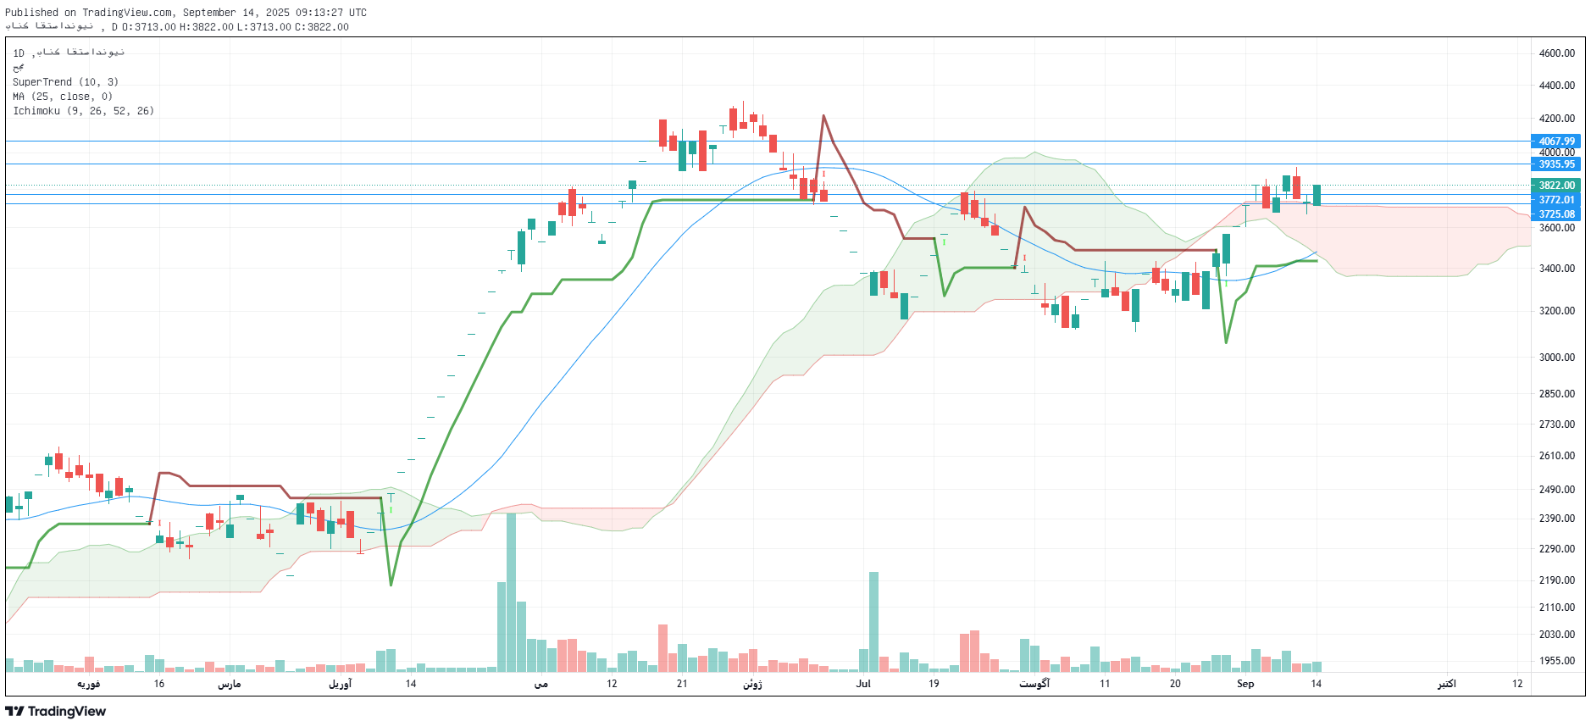The width and height of the screenshot is (1591, 727).
Task: Click the Jul label on time axis
Action: (862, 684)
